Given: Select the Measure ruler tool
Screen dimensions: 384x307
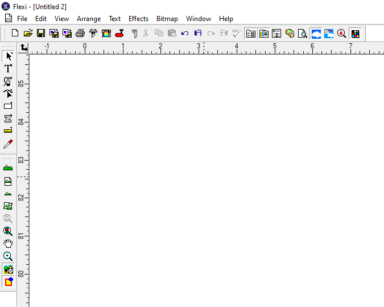Looking at the screenshot, I should click(8, 131).
